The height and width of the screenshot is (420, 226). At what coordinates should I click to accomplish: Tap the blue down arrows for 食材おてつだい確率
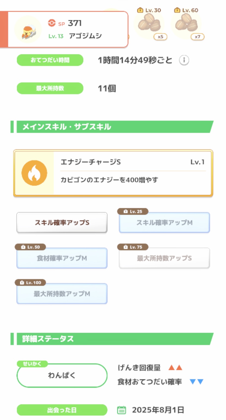point(197,382)
